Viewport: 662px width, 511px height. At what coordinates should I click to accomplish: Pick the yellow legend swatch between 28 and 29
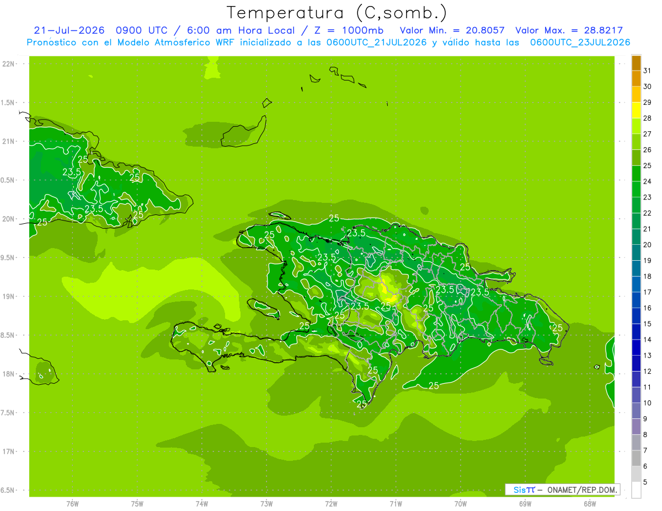click(x=636, y=110)
